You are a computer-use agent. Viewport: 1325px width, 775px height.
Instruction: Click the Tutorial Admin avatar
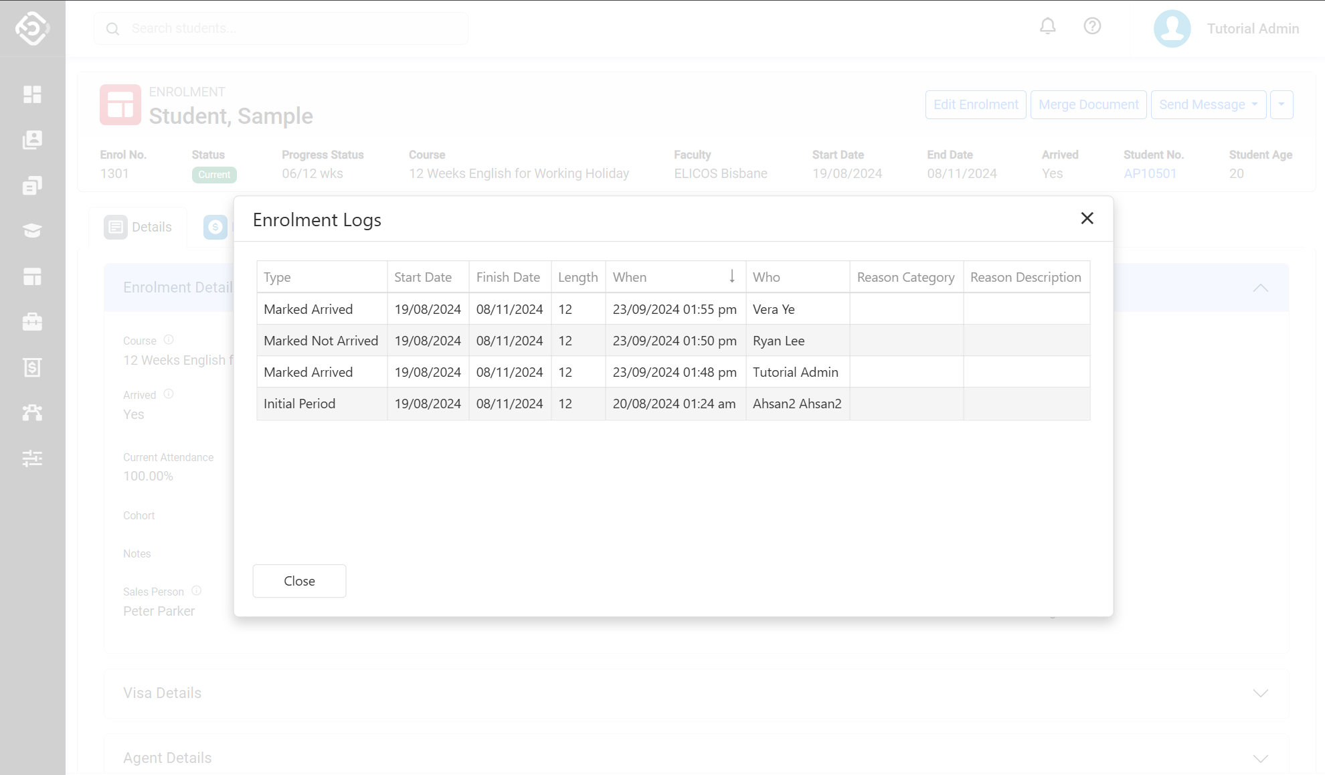pos(1172,29)
